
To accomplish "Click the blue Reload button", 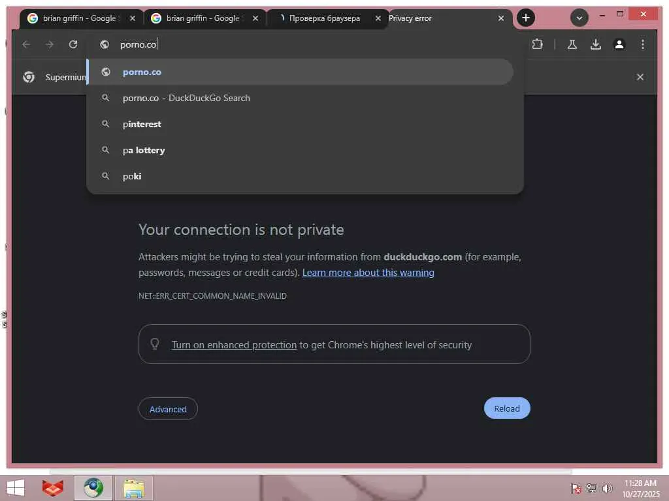I will click(507, 408).
